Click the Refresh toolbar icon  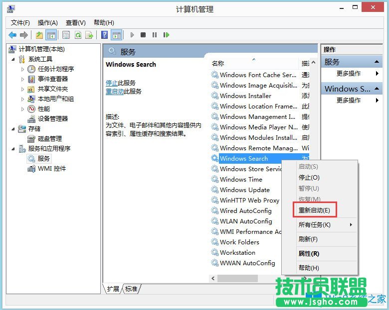(x=78, y=35)
